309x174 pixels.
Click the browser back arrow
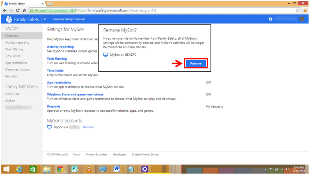pos(5,10)
